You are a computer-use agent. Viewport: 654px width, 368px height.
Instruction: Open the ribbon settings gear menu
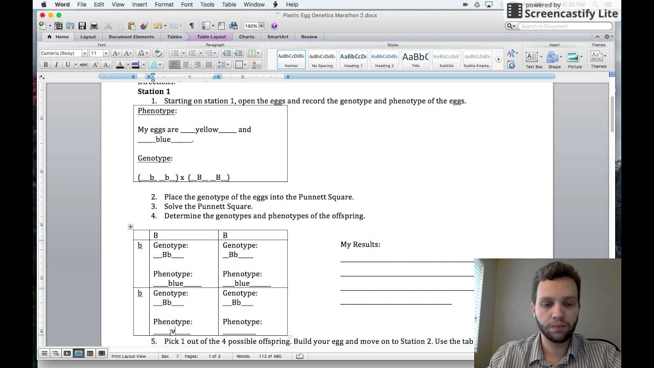(x=608, y=37)
